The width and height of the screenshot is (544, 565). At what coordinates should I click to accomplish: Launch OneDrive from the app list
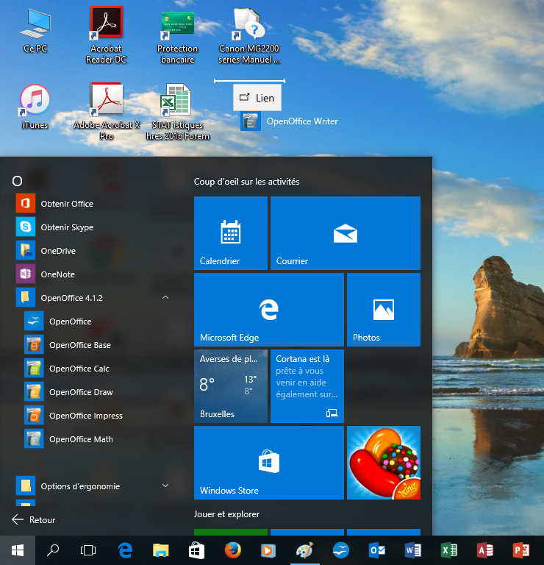coord(93,251)
